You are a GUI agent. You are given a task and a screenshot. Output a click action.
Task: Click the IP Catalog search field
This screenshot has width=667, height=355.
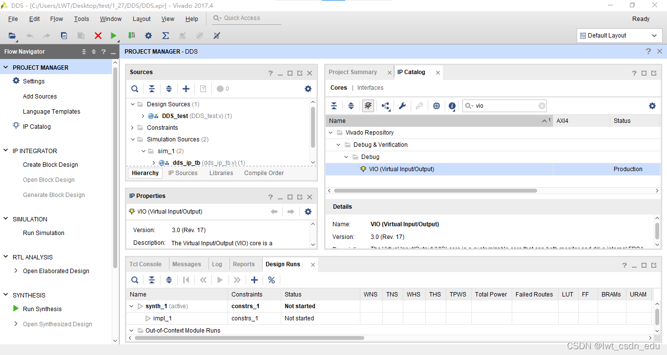click(x=504, y=106)
